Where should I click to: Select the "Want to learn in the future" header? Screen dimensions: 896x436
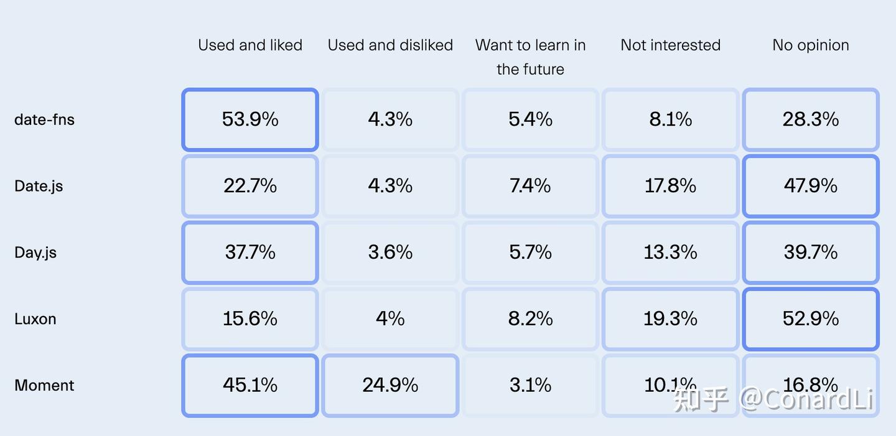click(530, 57)
